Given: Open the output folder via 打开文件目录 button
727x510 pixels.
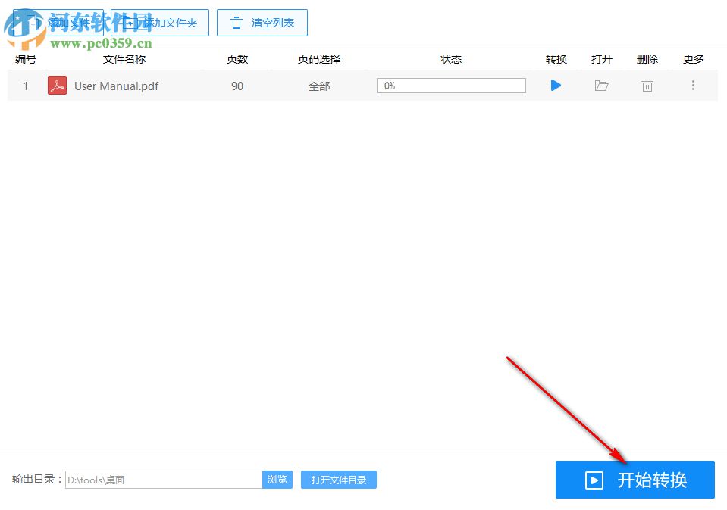Looking at the screenshot, I should 338,479.
